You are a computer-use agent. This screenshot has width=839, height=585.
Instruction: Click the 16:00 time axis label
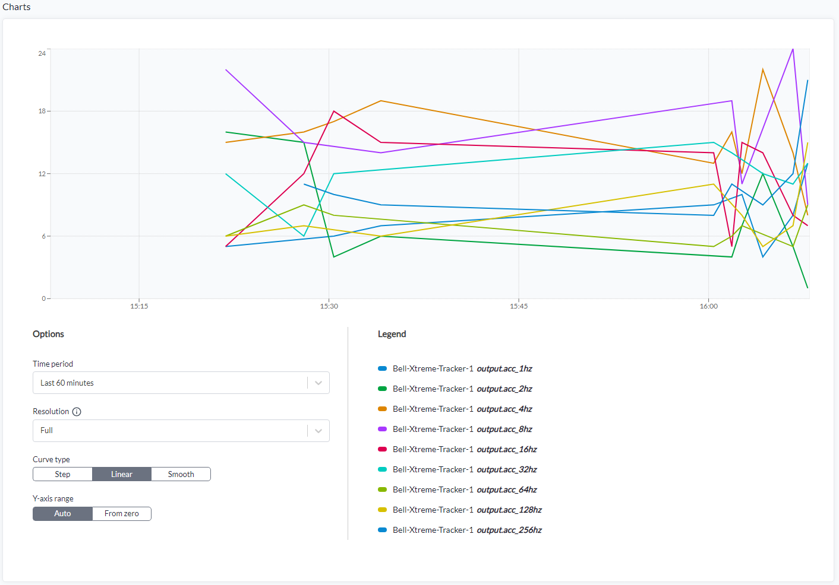pos(708,306)
